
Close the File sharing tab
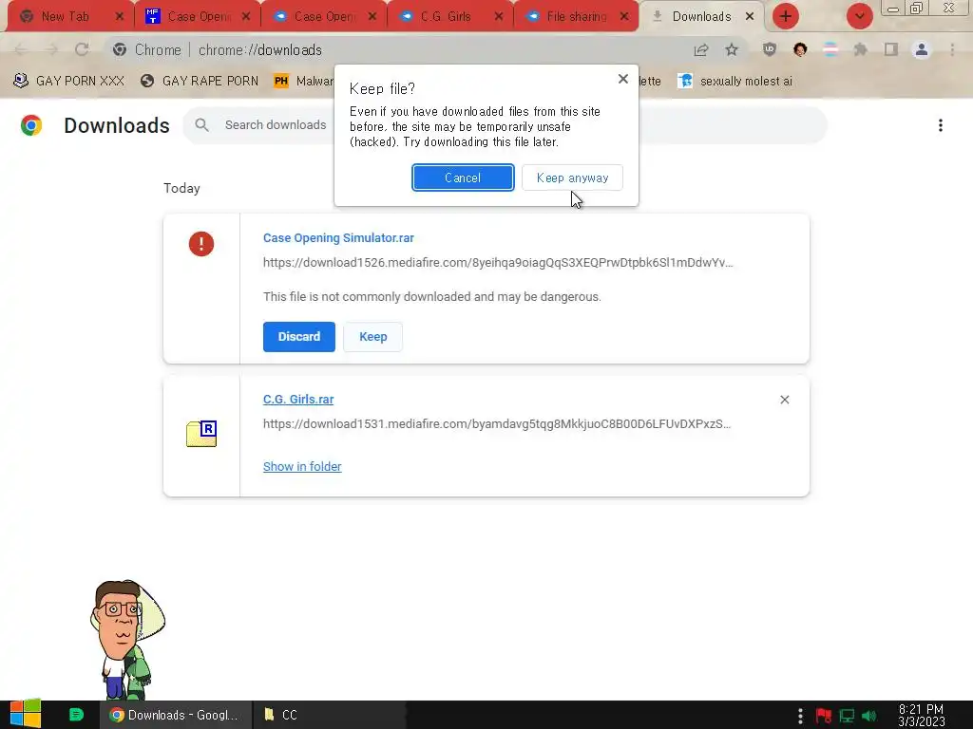[x=624, y=17]
